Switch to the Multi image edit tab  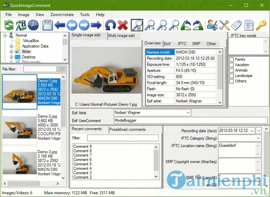pyautogui.click(x=121, y=36)
